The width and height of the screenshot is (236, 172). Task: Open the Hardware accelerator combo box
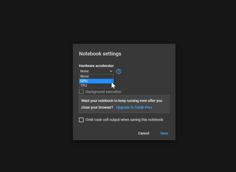coord(96,71)
